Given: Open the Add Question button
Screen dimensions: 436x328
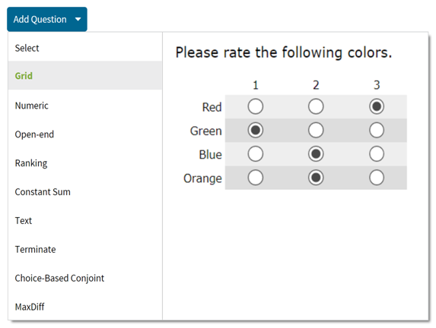Looking at the screenshot, I should pyautogui.click(x=47, y=20).
